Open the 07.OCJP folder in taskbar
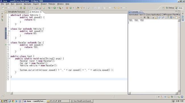 click(x=58, y=101)
